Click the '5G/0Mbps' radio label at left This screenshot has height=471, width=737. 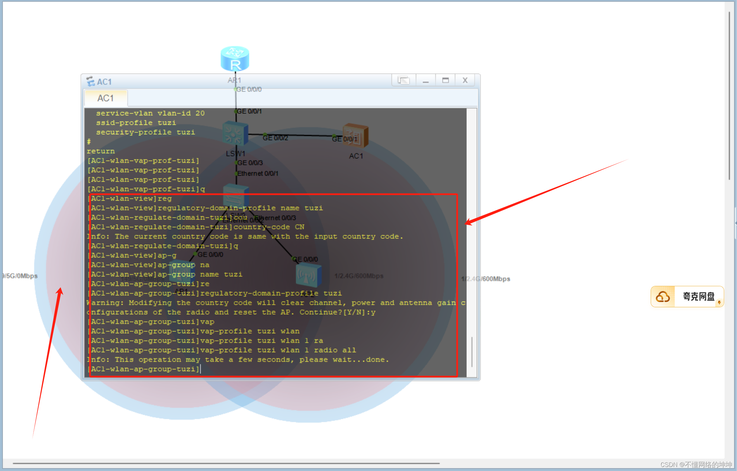point(20,276)
